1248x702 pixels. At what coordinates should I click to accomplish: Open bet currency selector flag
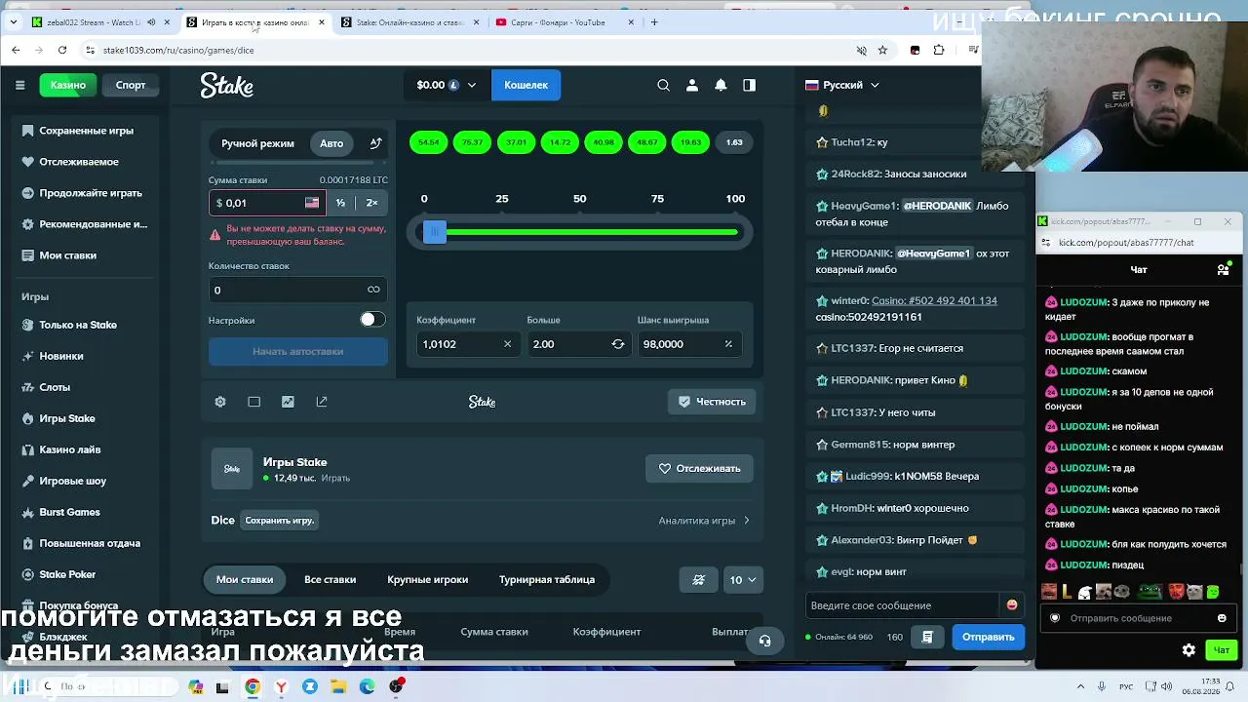click(312, 203)
